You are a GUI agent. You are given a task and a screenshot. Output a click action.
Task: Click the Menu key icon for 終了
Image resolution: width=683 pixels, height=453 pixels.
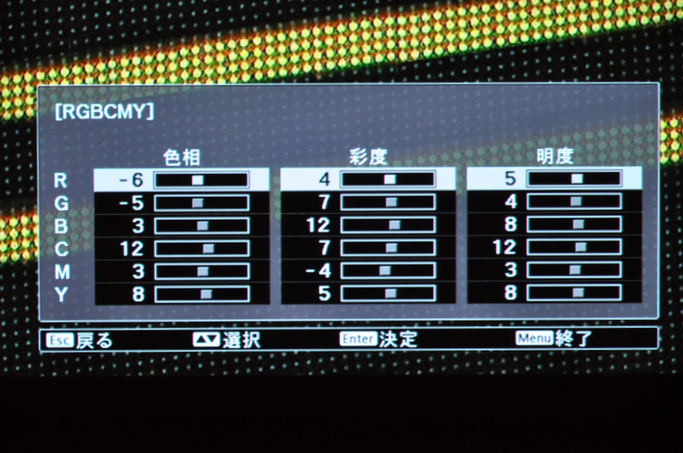[x=534, y=338]
